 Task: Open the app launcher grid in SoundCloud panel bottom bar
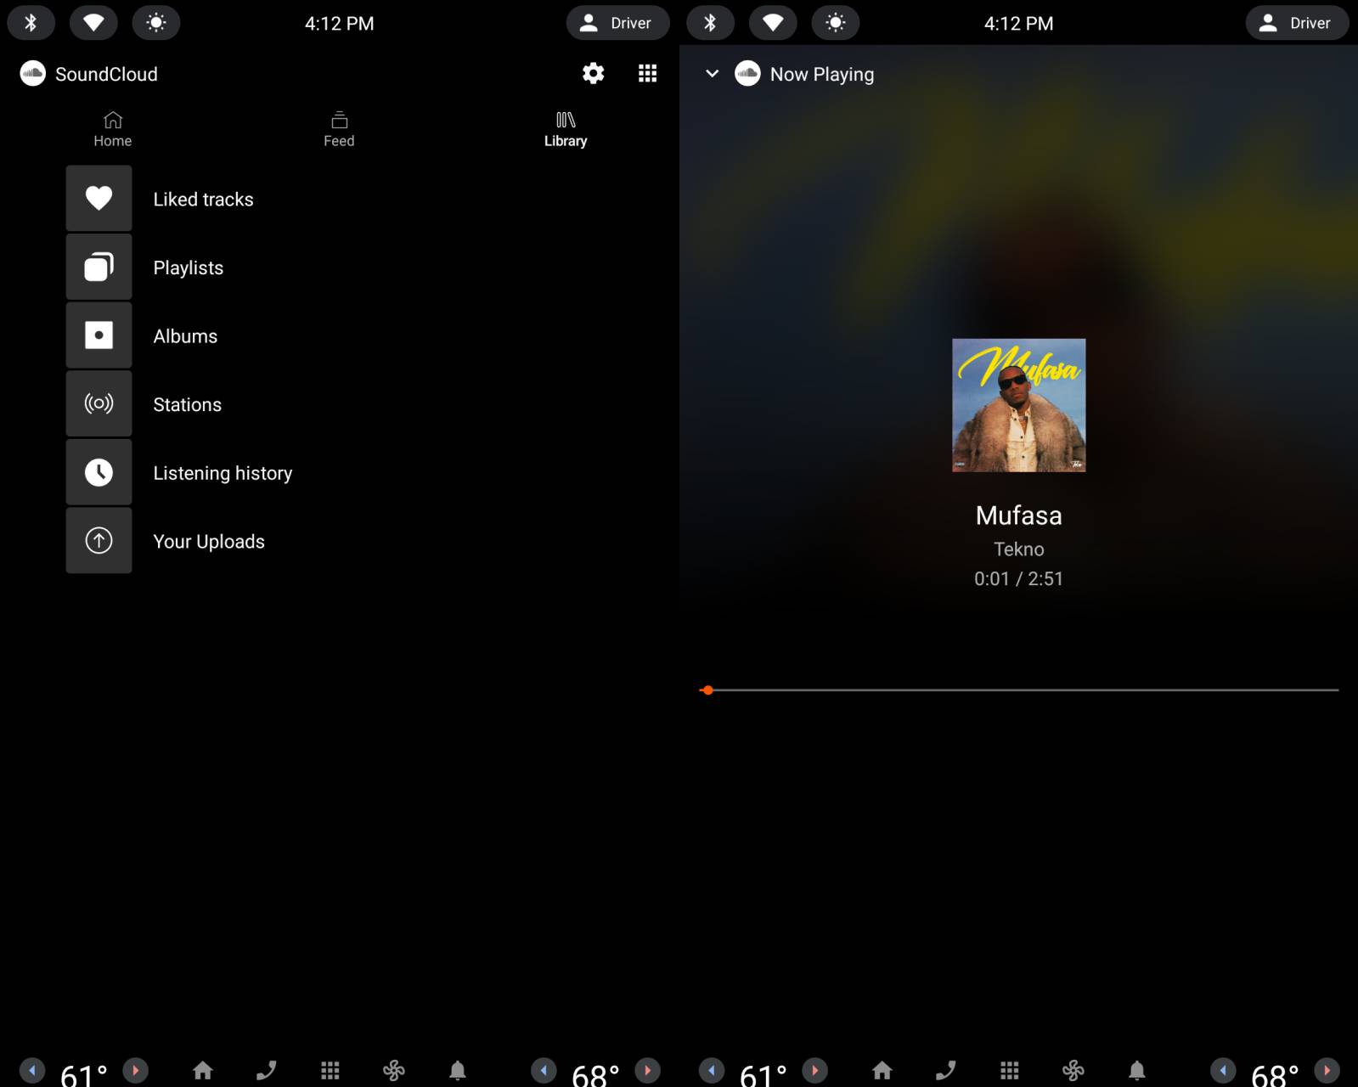(330, 1070)
